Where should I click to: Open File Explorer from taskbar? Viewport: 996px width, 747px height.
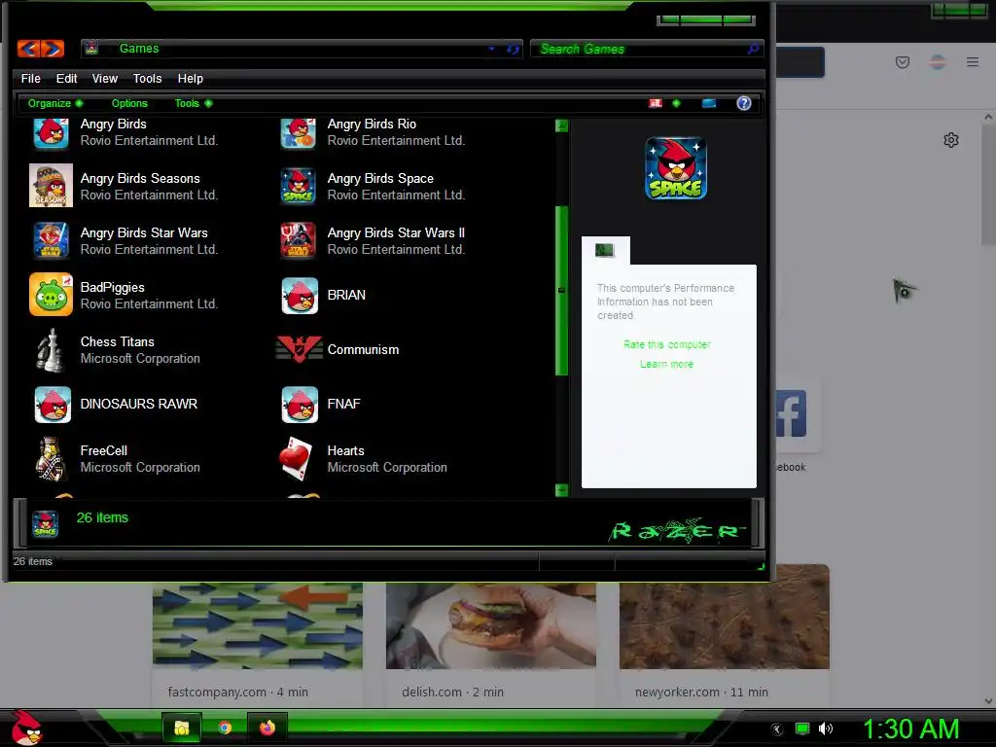(x=182, y=728)
